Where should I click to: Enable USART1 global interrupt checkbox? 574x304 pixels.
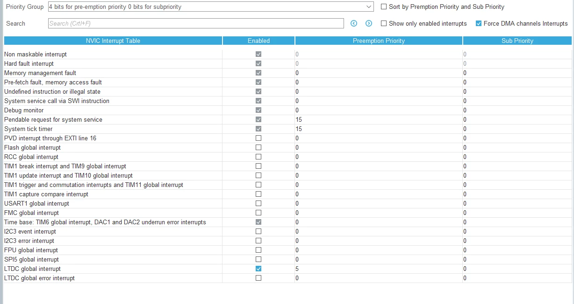click(x=258, y=203)
